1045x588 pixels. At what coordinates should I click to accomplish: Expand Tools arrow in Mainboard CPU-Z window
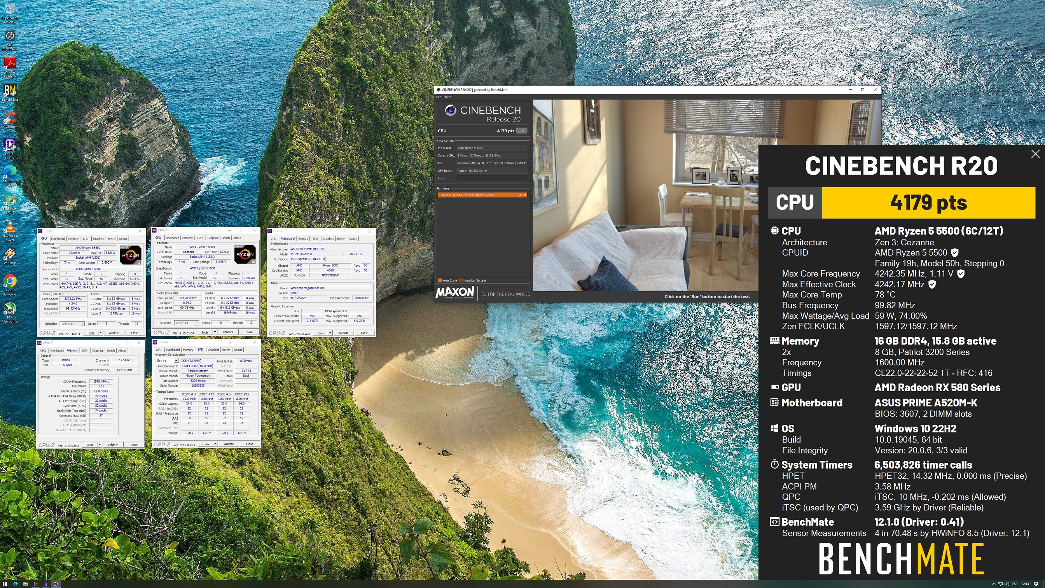point(330,333)
